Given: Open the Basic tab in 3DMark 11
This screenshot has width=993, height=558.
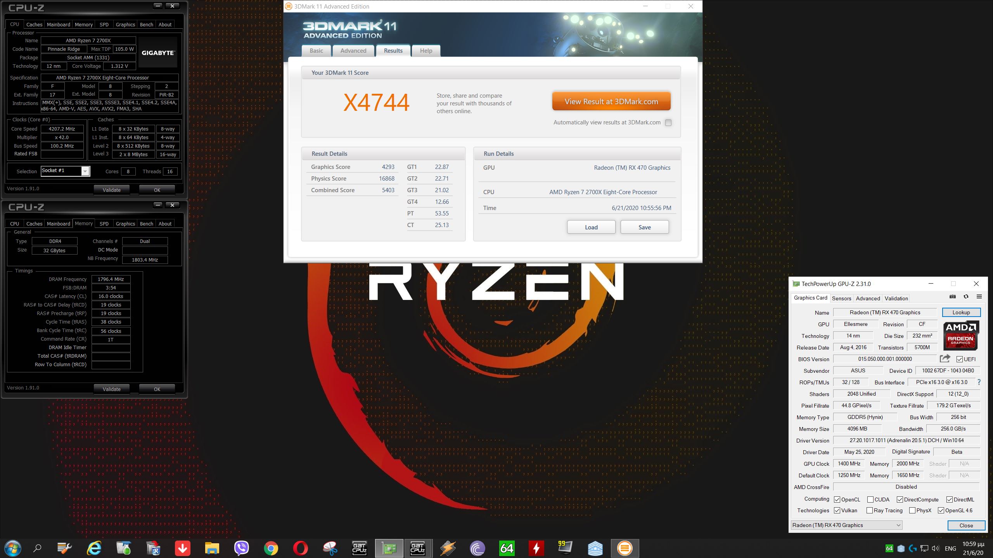Looking at the screenshot, I should click(316, 51).
